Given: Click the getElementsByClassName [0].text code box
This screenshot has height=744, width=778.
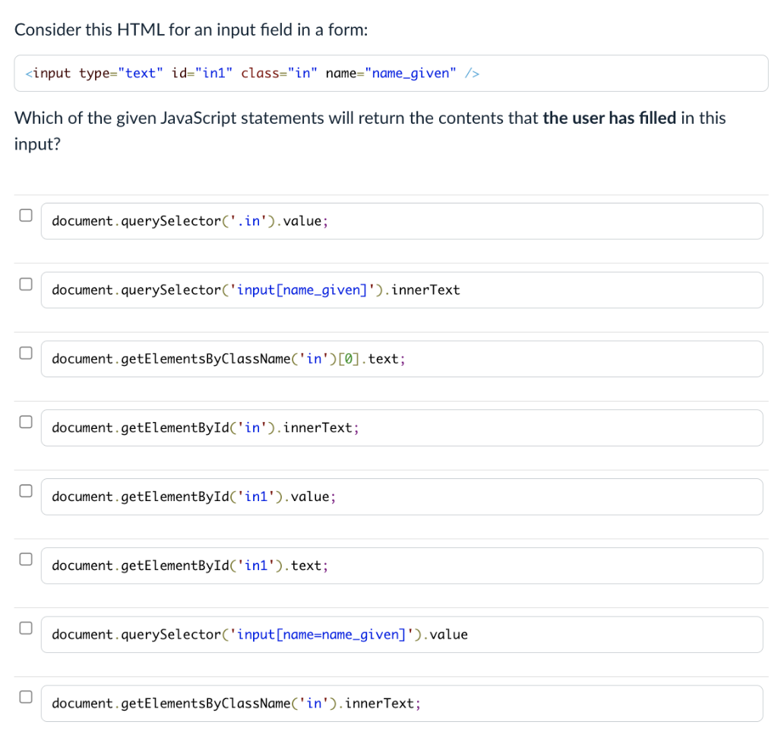Looking at the screenshot, I should pyautogui.click(x=402, y=359).
